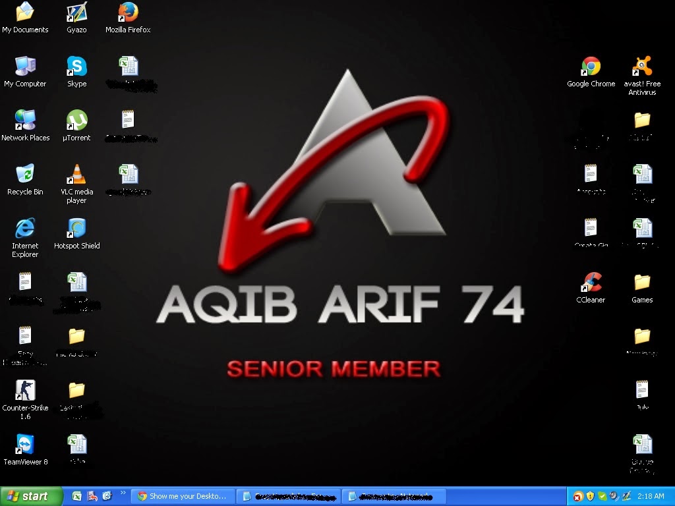This screenshot has height=506, width=675.
Task: Select the Network Places icon
Action: pos(26,126)
